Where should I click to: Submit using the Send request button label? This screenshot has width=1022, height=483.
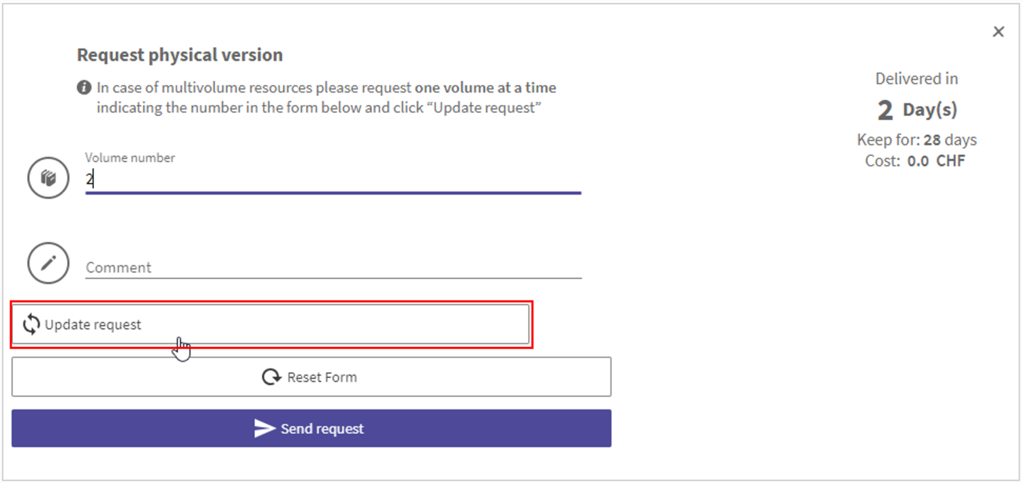[322, 429]
